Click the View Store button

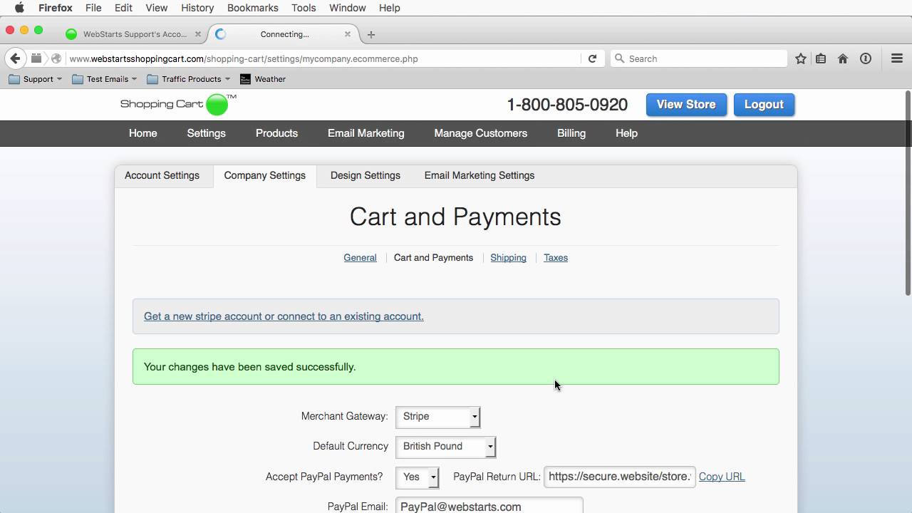click(686, 105)
